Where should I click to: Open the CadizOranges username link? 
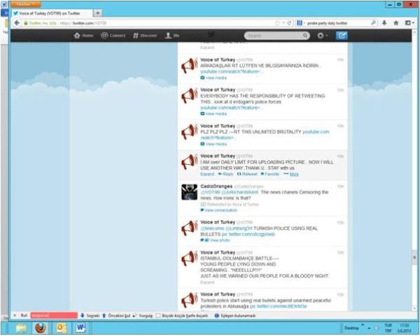pos(216,187)
